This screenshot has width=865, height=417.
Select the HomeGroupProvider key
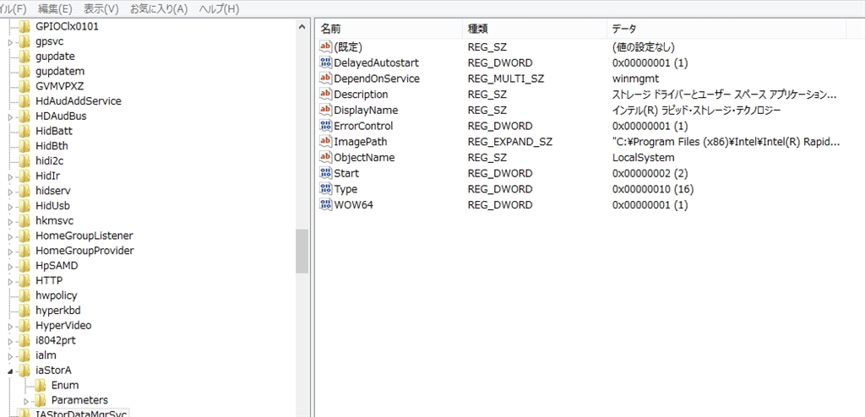(x=84, y=251)
